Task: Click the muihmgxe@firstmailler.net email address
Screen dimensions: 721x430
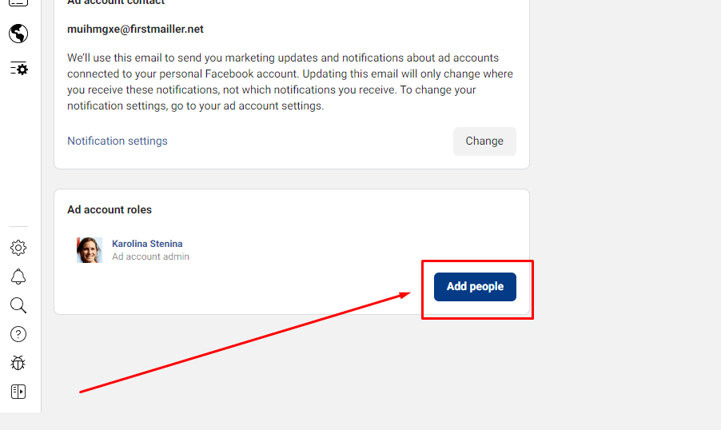Action: (x=135, y=29)
